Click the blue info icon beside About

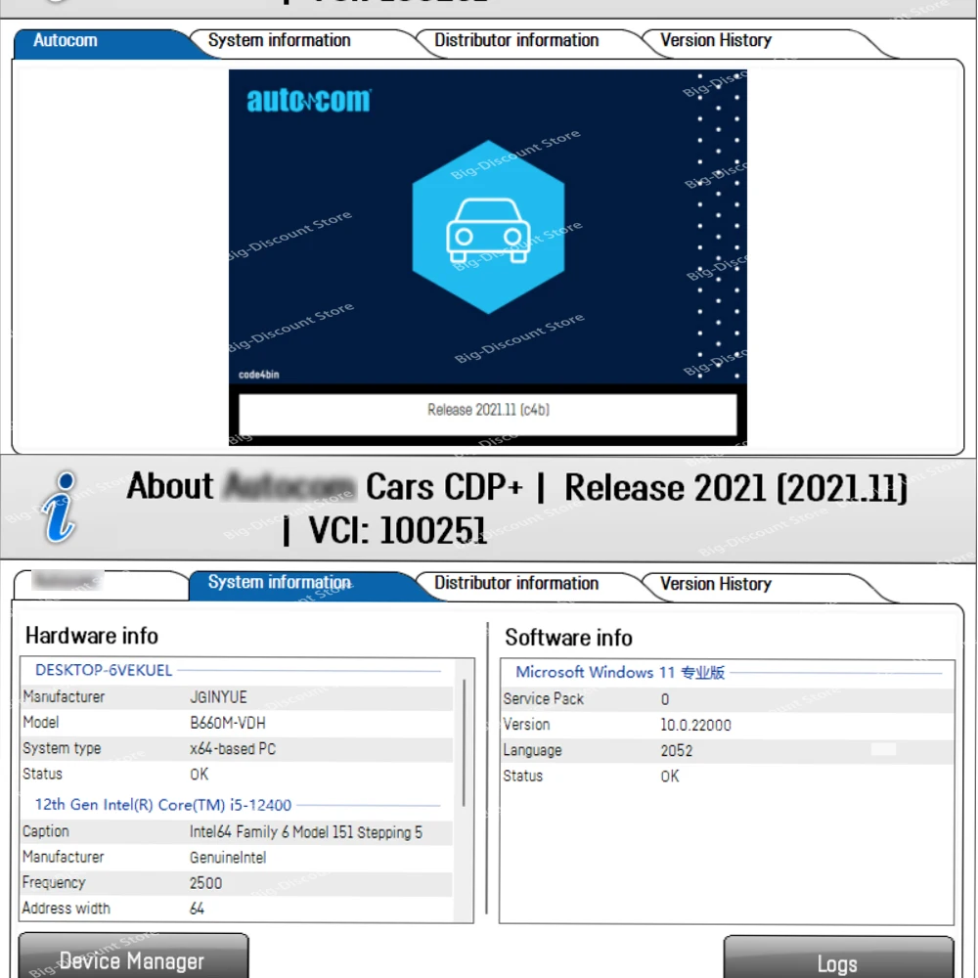60,507
